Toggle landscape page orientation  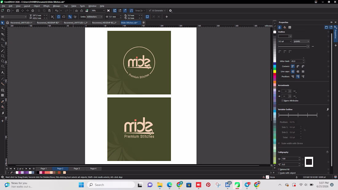(64, 17)
